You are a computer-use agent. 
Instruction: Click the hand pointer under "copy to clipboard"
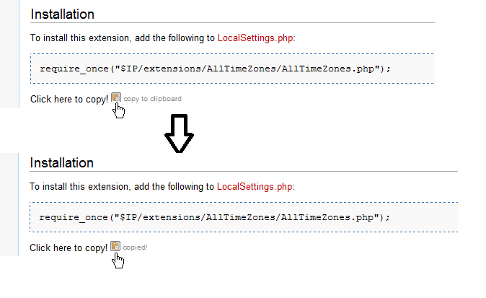[x=119, y=111]
